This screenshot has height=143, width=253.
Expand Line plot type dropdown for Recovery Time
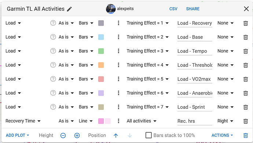pyautogui.click(x=86, y=121)
